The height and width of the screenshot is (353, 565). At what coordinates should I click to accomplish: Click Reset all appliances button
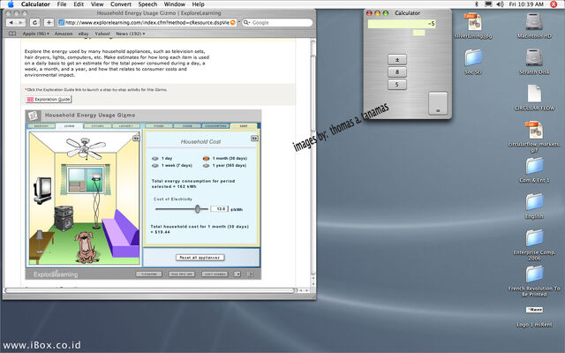(200, 258)
